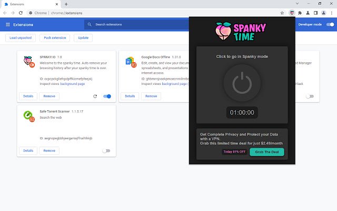Click the Safe Torrent Scanner extension icon
Image resolution: width=337 pixels, height=211 pixels.
pyautogui.click(x=29, y=116)
